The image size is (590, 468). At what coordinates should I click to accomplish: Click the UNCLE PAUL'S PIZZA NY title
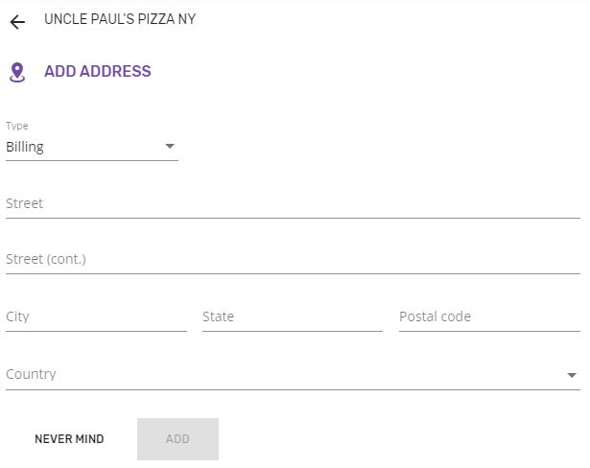click(120, 19)
